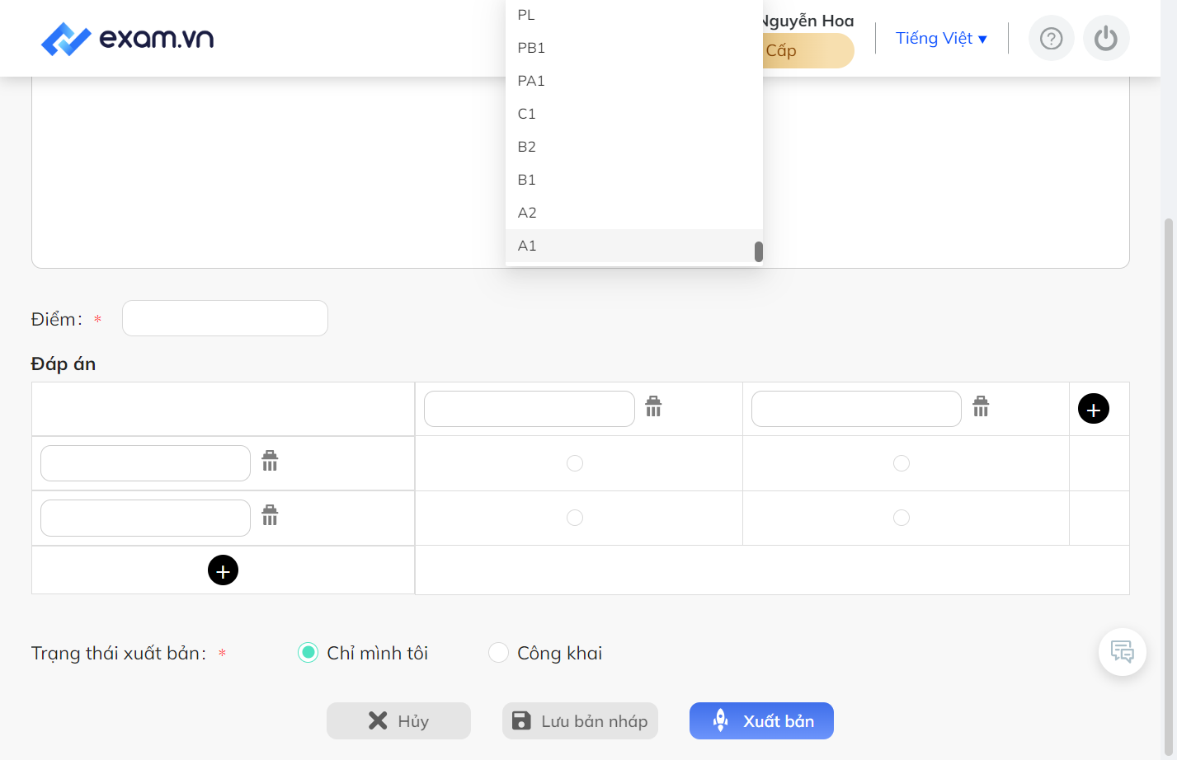Viewport: 1177px width, 760px height.
Task: Select second row, first column answer radio
Action: pyautogui.click(x=575, y=518)
